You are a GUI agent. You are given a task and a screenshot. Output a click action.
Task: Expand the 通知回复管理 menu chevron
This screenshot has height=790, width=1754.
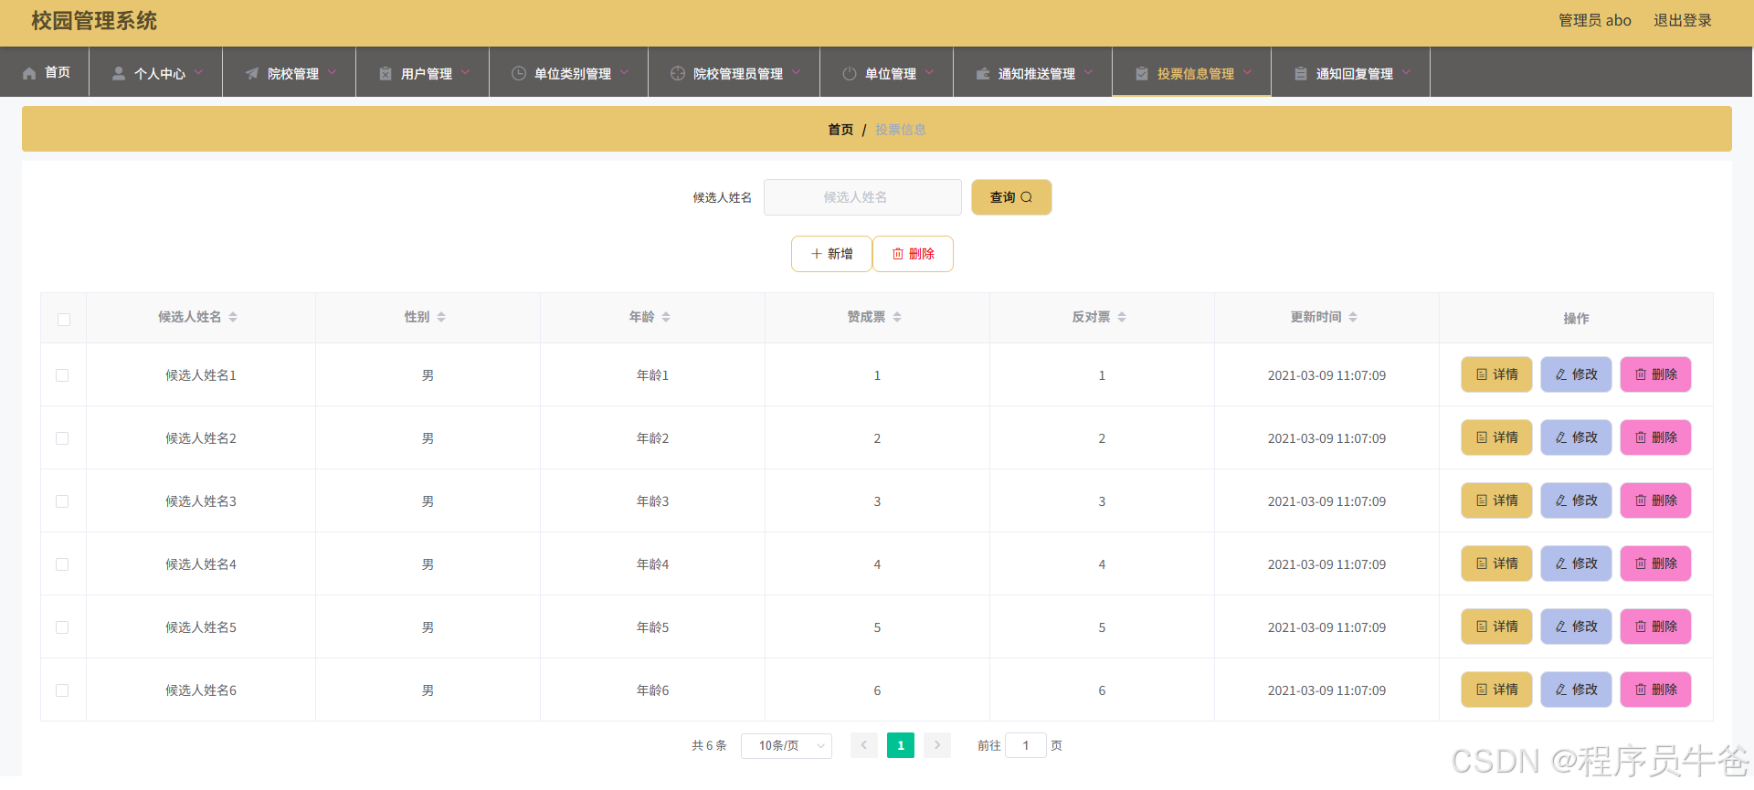pyautogui.click(x=1407, y=72)
